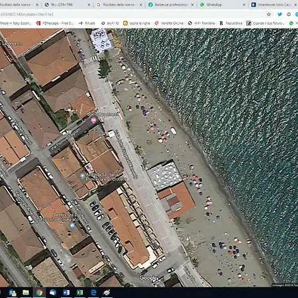Close the WhatsApp tab
This screenshot has height=298, width=298.
click(x=244, y=5)
